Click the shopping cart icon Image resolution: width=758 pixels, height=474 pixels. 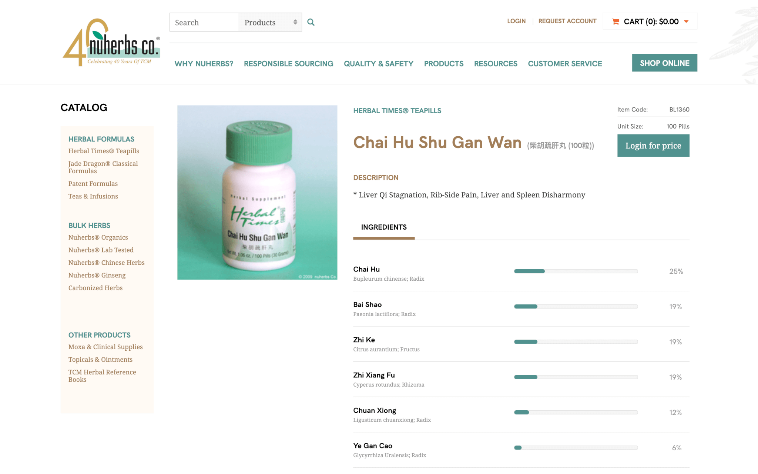tap(616, 21)
